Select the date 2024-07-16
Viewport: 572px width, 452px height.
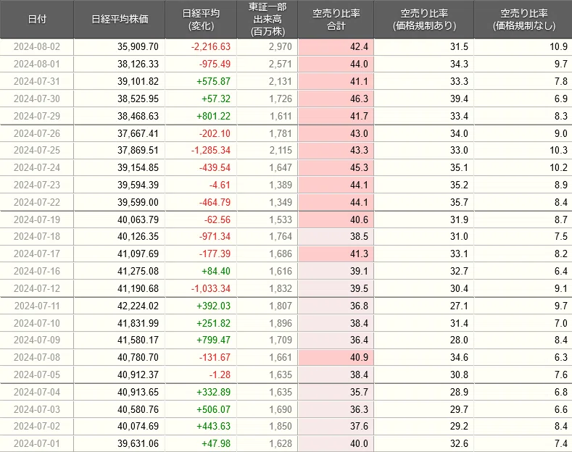pyautogui.click(x=37, y=271)
